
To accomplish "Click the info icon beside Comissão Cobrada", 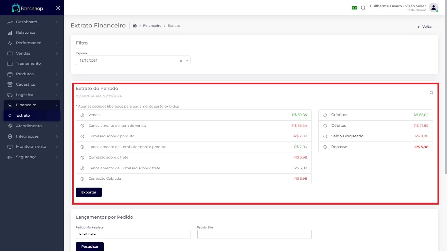I will tap(82, 179).
